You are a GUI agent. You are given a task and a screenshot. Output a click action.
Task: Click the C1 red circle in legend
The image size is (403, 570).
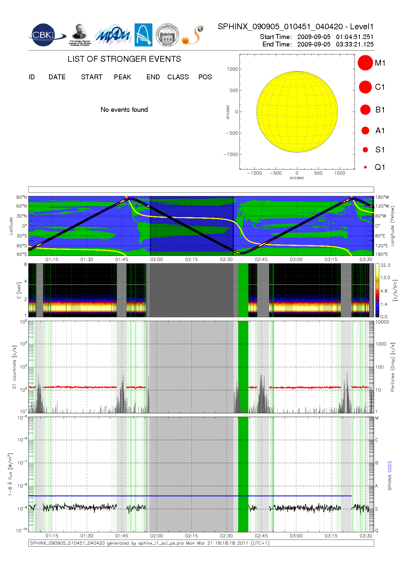click(365, 87)
